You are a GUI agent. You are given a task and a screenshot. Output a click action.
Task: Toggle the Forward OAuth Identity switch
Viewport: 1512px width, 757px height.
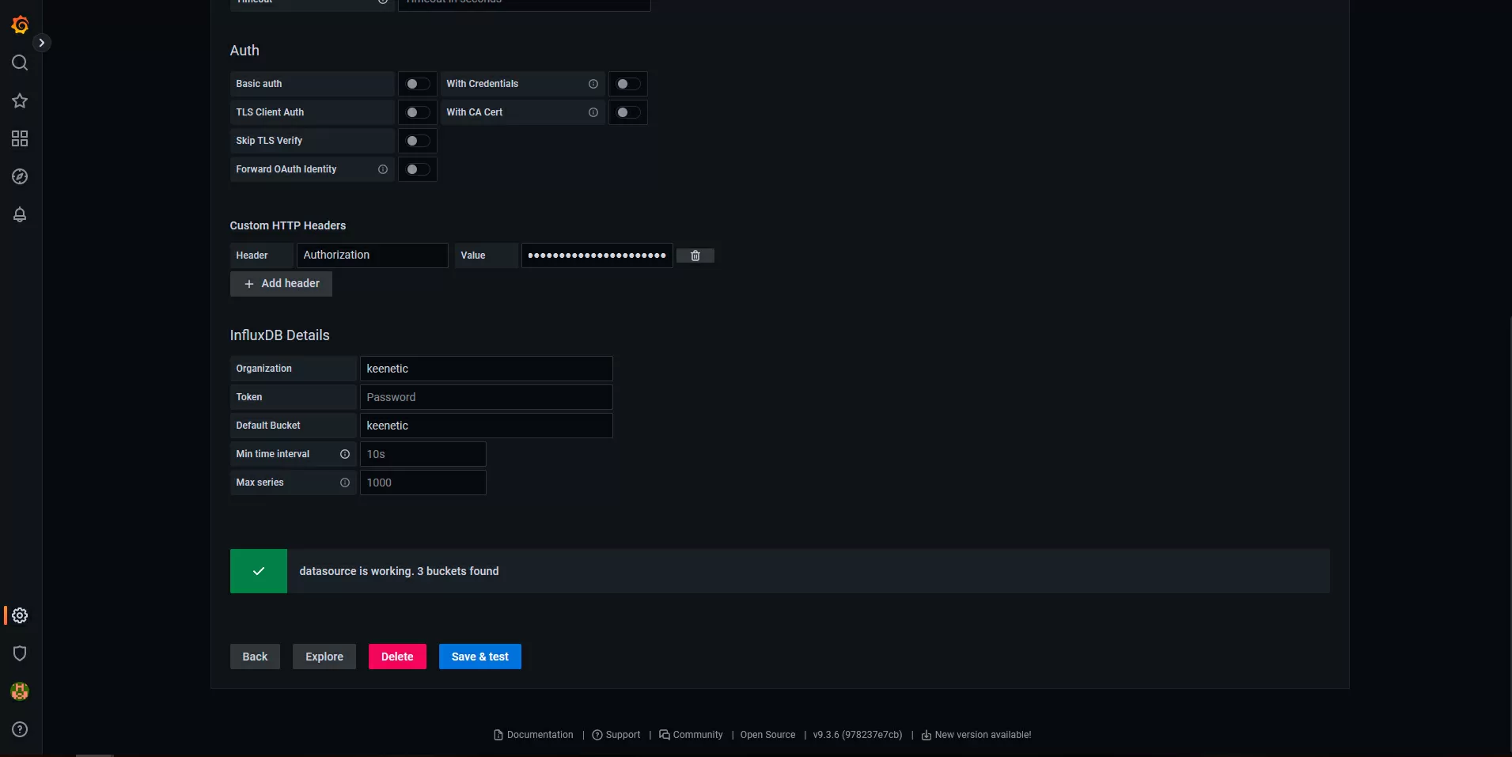[418, 169]
